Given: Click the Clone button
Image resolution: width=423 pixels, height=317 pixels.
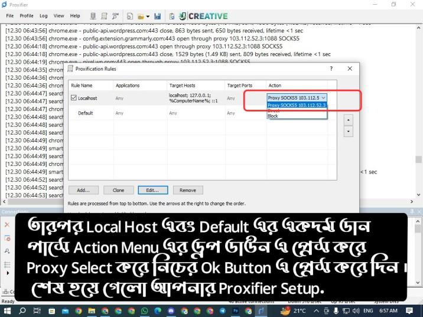Looking at the screenshot, I should 118,190.
